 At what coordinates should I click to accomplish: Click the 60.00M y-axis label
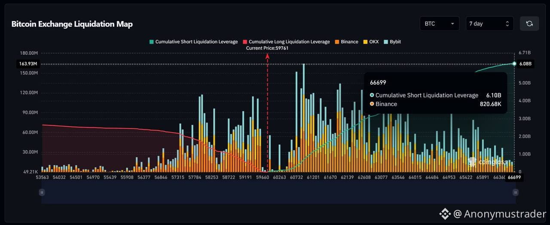31,132
